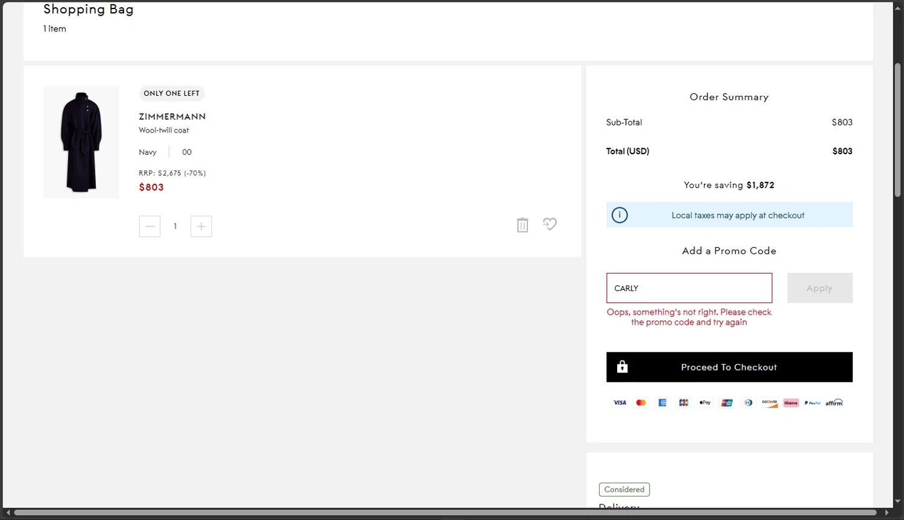Click the PayPal payment icon
The image size is (904, 520).
point(812,403)
